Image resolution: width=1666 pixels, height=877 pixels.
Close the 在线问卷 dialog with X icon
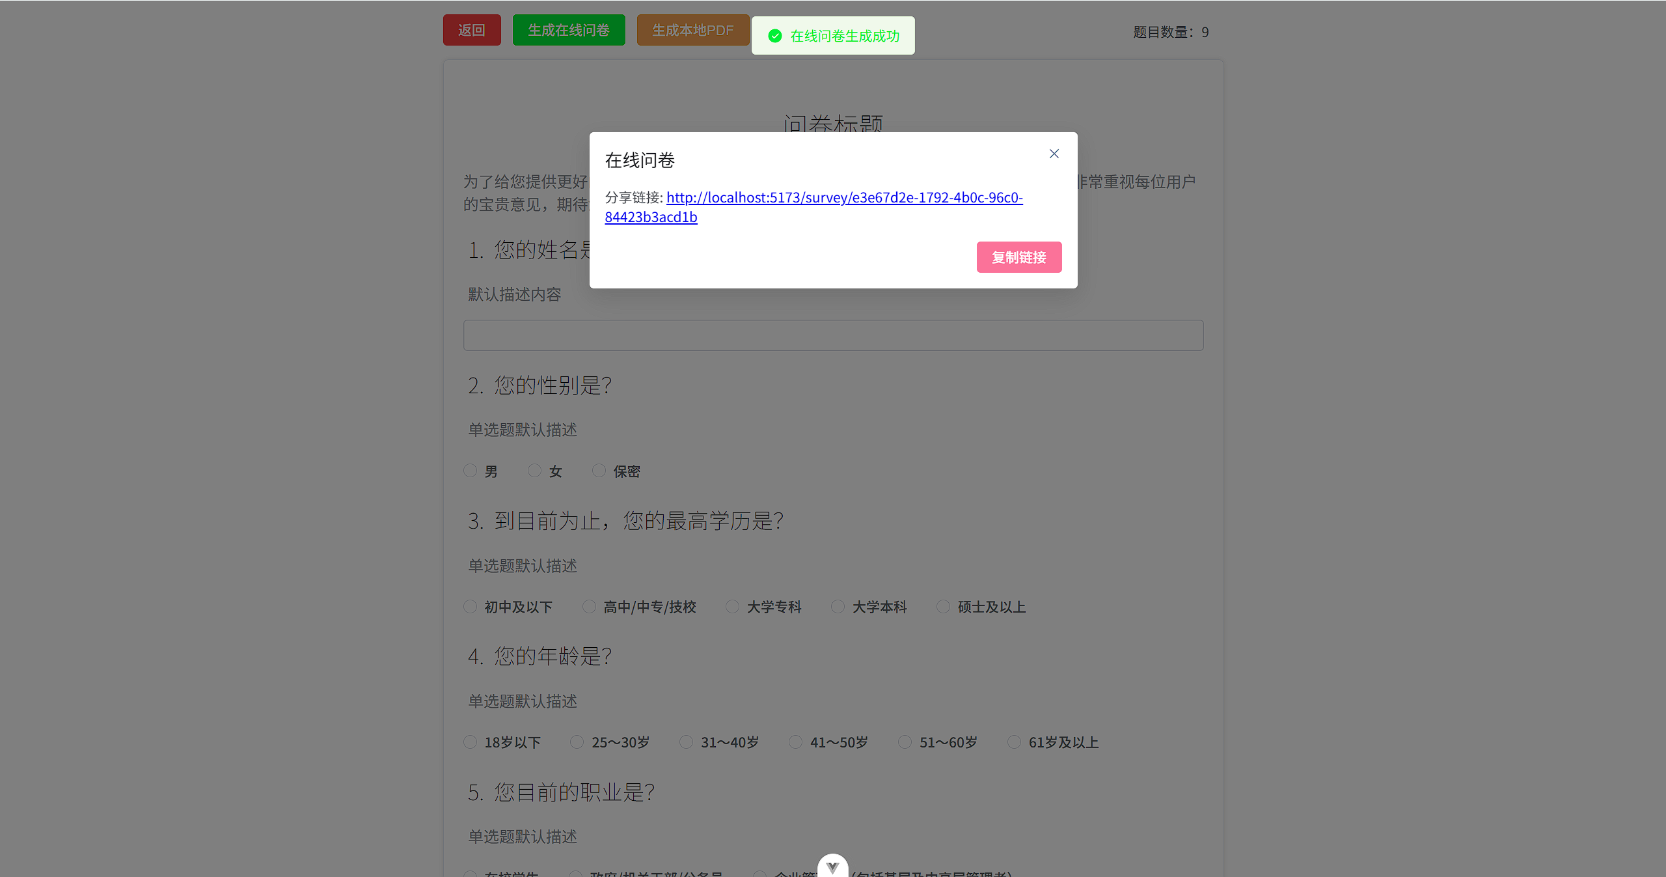(x=1054, y=154)
